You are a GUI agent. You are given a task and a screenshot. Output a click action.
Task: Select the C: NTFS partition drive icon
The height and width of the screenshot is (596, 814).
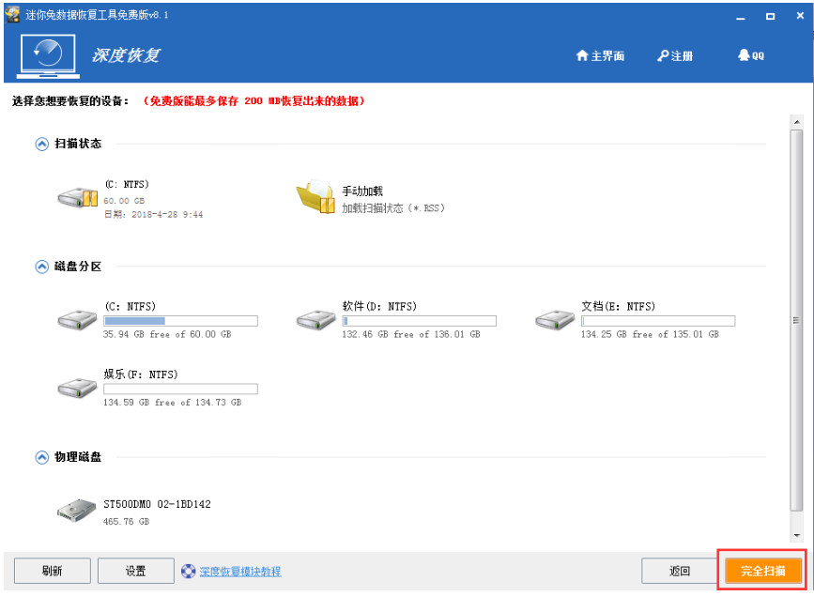pos(77,320)
